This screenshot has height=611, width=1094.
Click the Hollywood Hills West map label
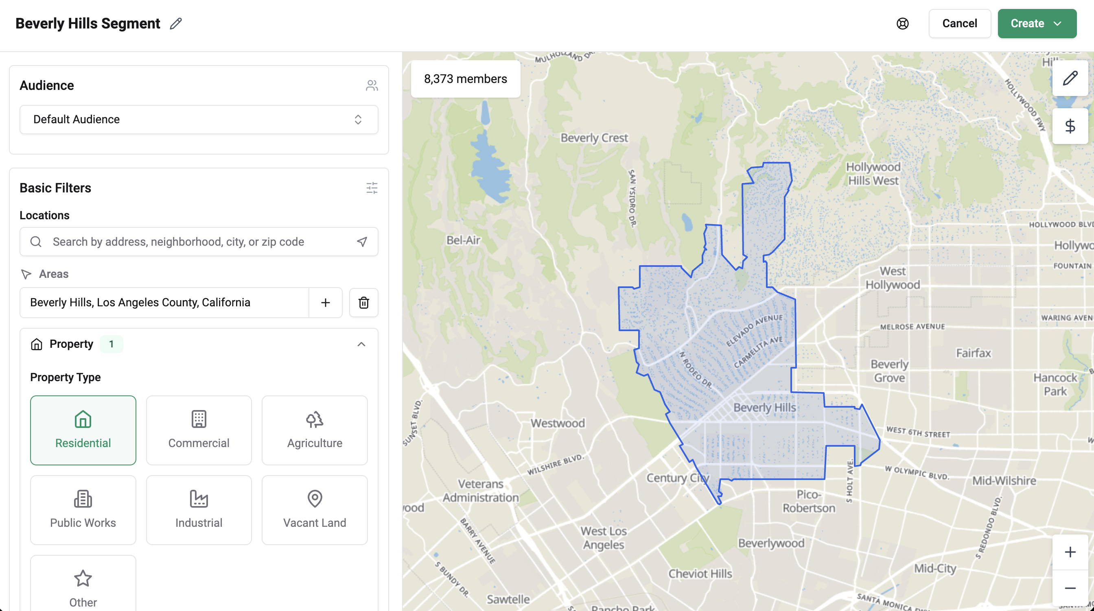coord(873,174)
